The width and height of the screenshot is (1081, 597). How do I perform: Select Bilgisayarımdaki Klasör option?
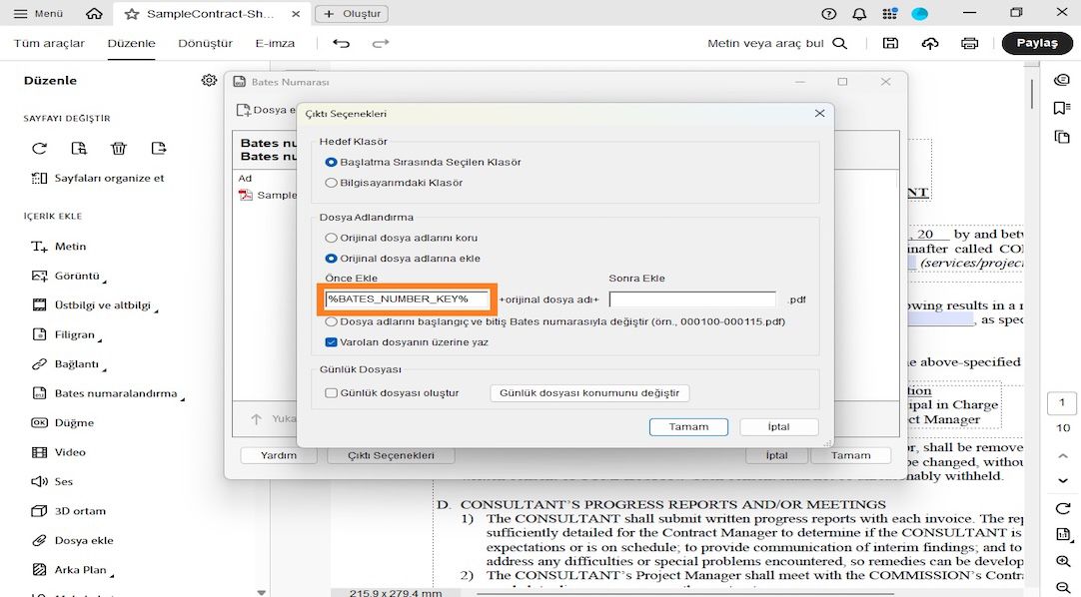tap(331, 183)
